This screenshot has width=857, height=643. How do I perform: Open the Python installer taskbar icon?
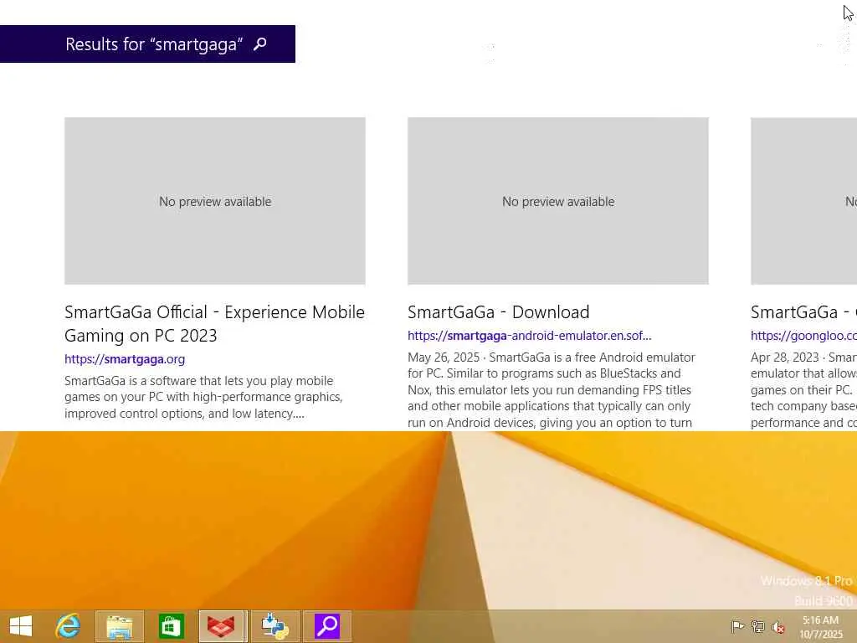pos(275,626)
